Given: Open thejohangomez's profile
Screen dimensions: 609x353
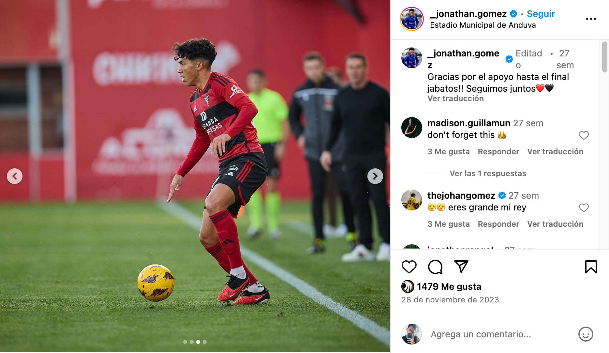Looking at the screenshot, I should point(461,195).
